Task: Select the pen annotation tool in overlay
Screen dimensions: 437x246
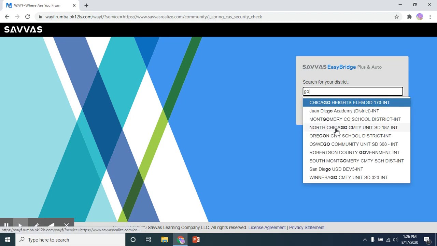Action: pos(36,225)
